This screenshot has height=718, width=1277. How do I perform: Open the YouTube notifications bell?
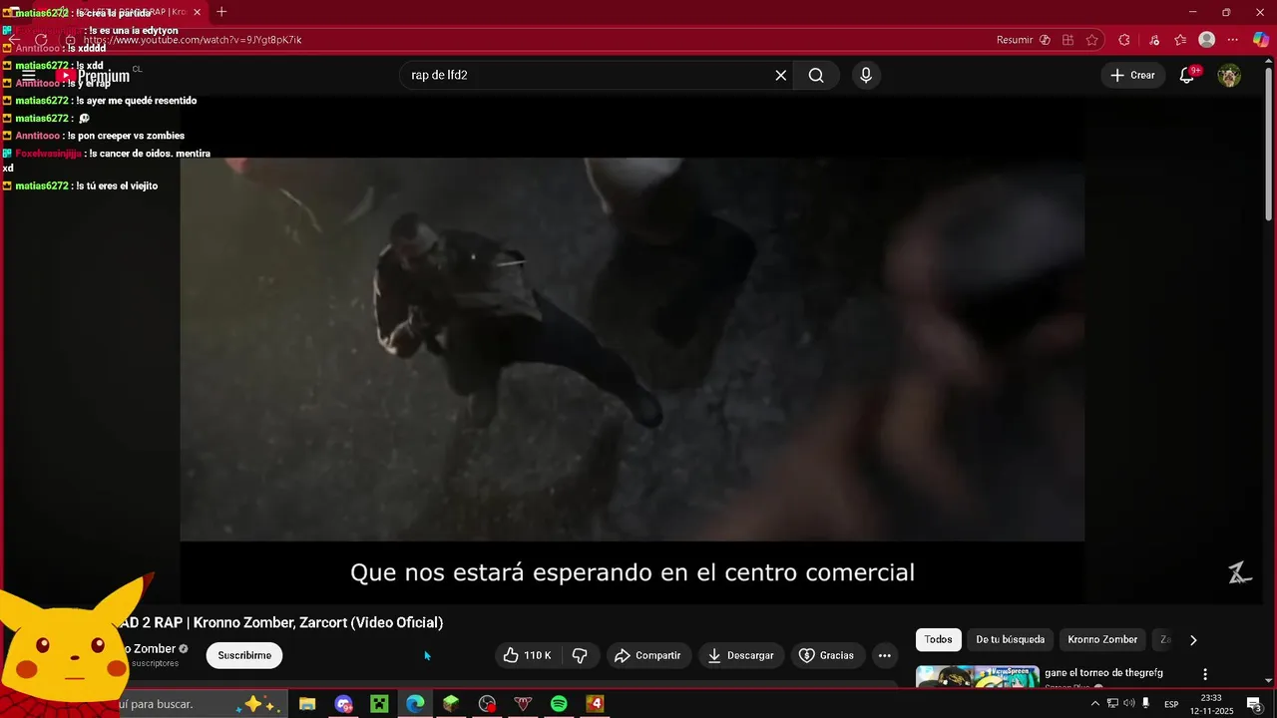point(1187,76)
